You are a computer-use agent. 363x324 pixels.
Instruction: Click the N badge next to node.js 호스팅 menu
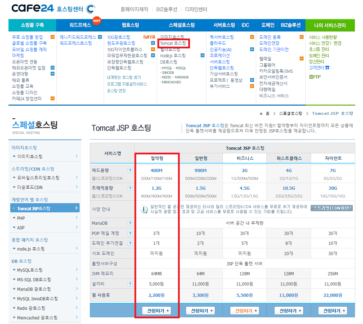pyautogui.click(x=203, y=55)
